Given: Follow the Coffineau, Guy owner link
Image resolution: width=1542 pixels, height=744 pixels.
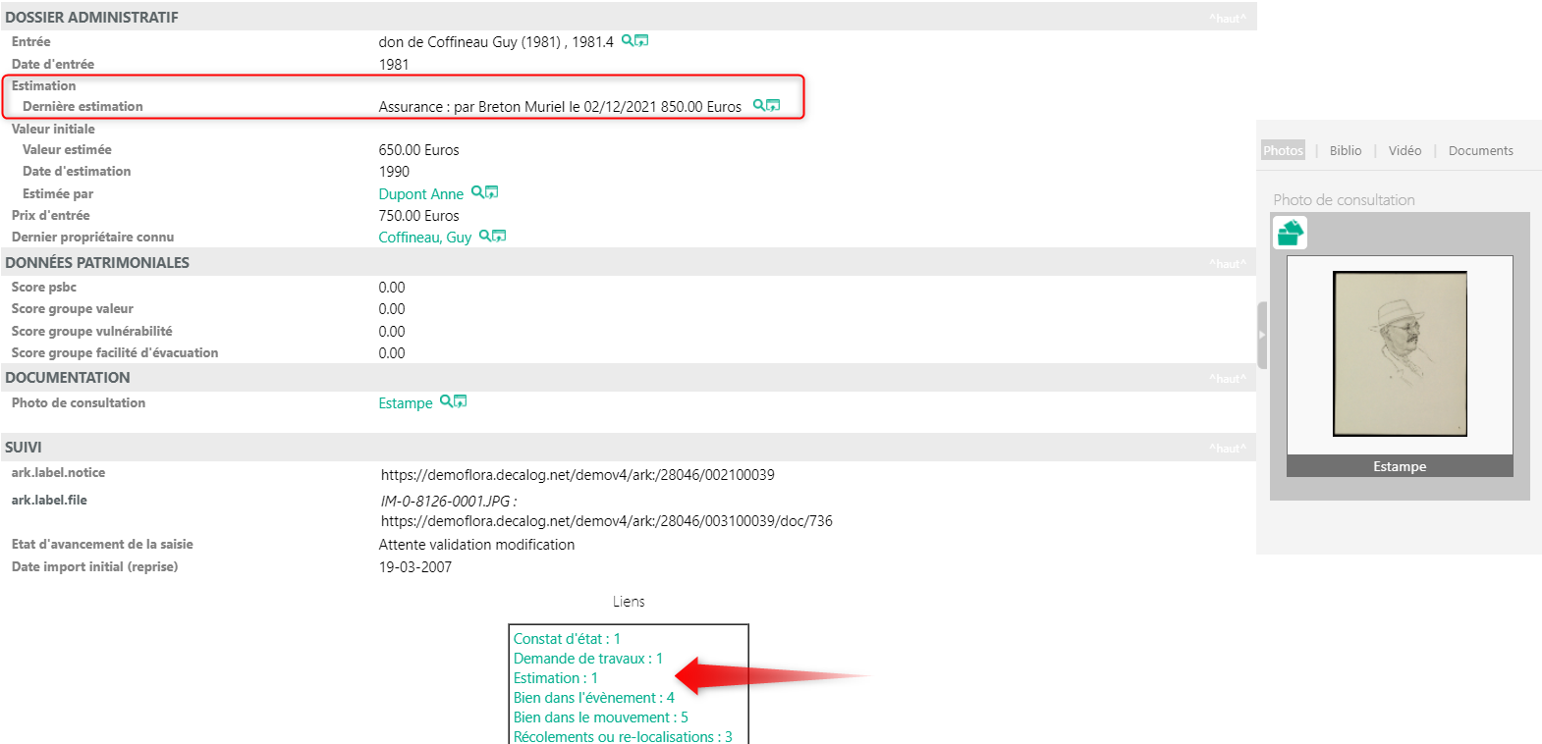Looking at the screenshot, I should [x=424, y=238].
